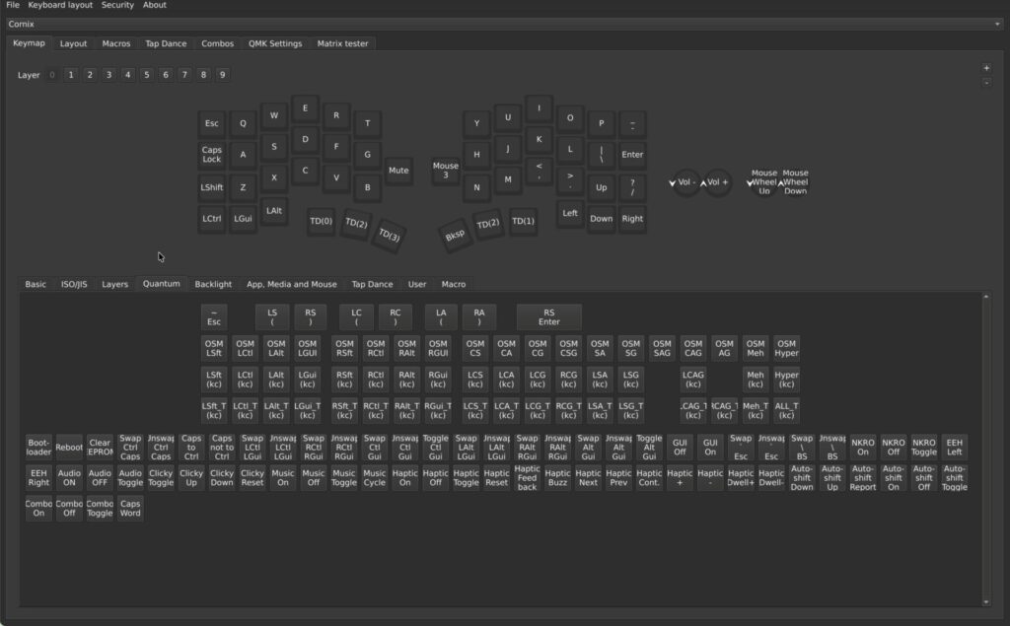Switch to layer 3
The image size is (1010, 626).
pos(108,75)
